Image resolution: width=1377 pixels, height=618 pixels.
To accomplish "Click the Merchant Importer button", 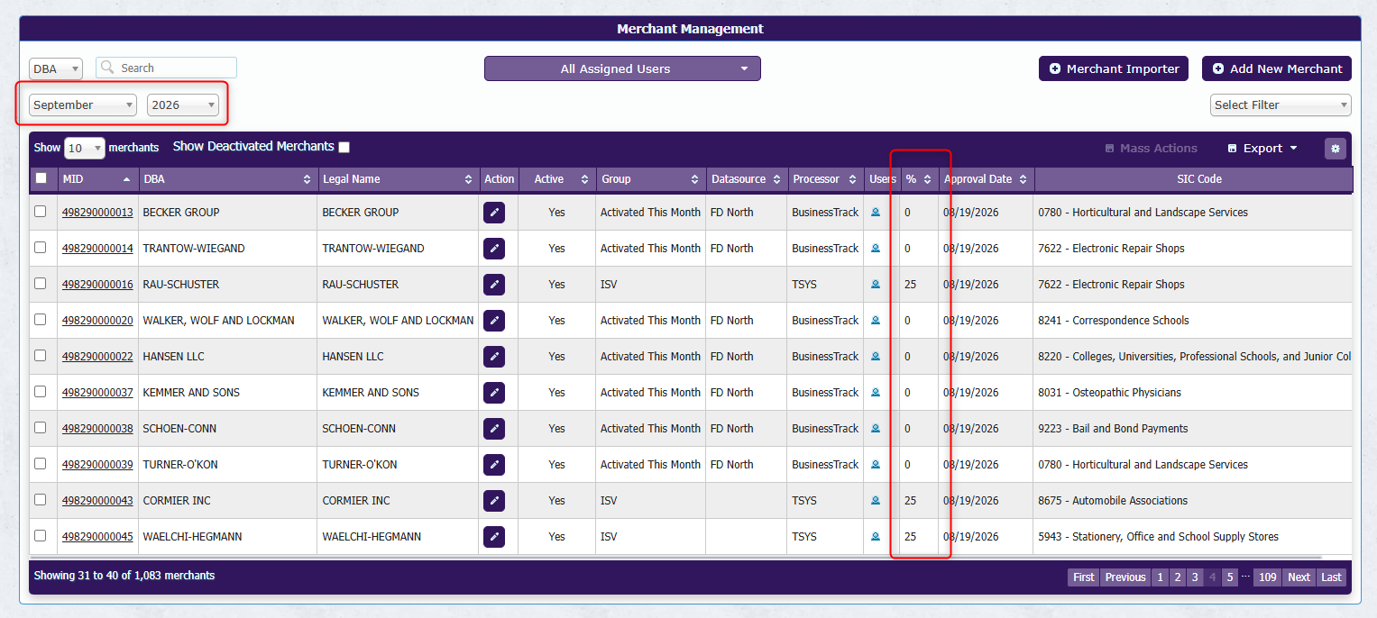I will coord(1114,68).
